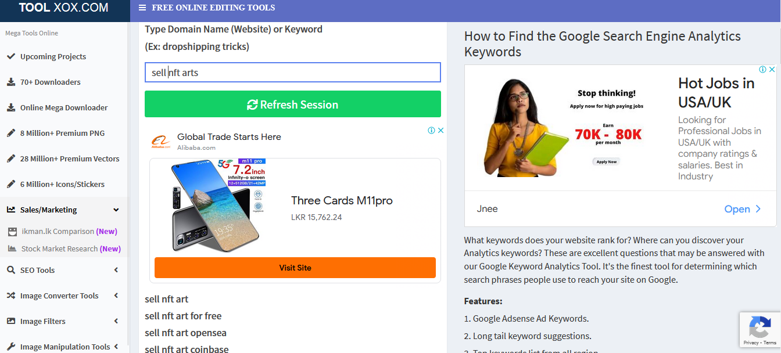Click the wrench icon beside Image Manipulation Tools
781x353 pixels.
10,347
